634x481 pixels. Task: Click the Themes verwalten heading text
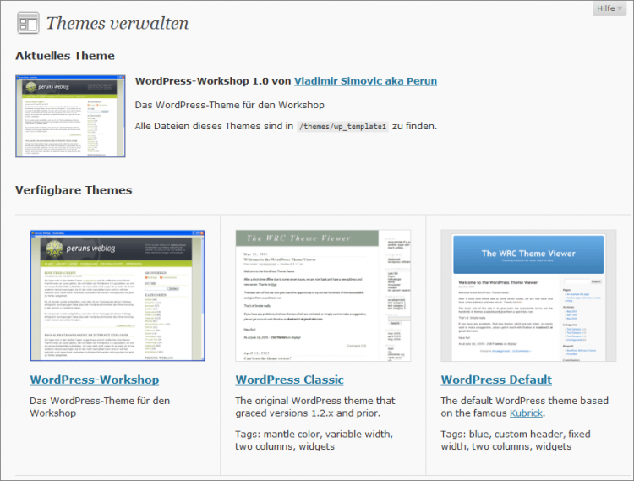point(118,23)
